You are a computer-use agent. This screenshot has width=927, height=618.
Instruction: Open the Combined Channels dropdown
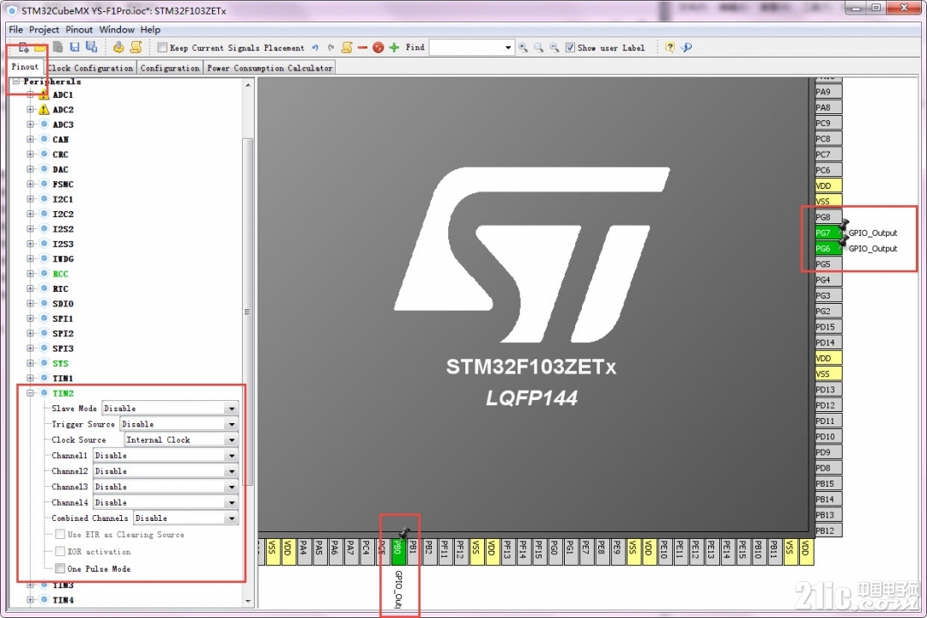[x=185, y=518]
